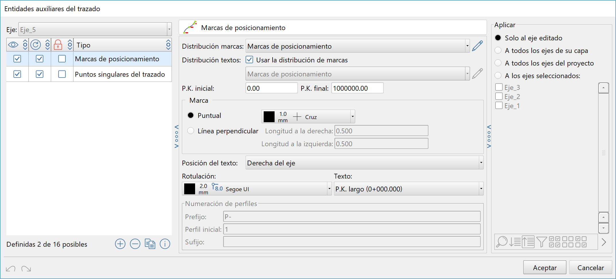
Task: Click the black Rotulación color swatch
Action: [190, 189]
